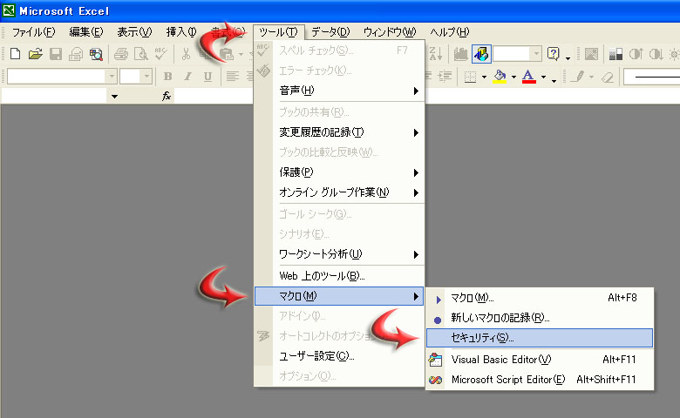Expand the ワークシート分析(U) submenu
This screenshot has width=680, height=418.
[x=339, y=254]
